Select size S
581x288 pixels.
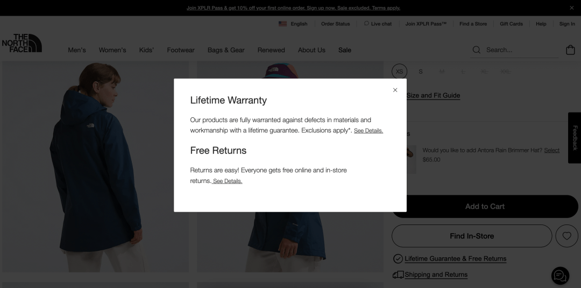(x=421, y=72)
